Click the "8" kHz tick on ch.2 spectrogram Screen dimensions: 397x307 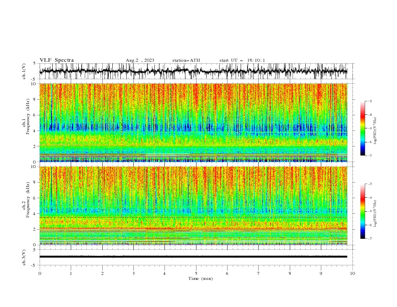pos(35,183)
